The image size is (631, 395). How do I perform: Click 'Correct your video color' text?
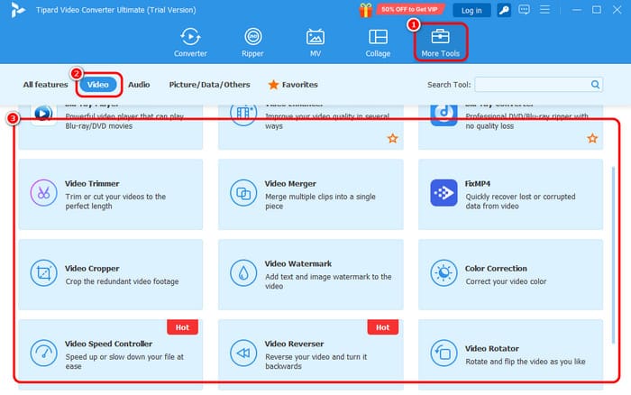(x=506, y=281)
